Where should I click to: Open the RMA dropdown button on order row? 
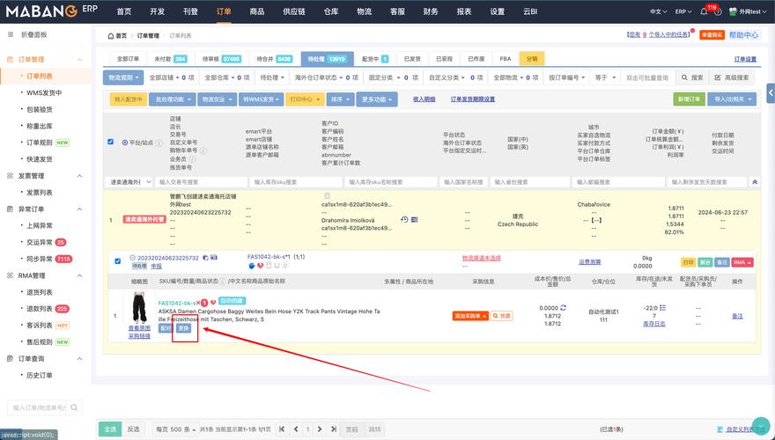tap(742, 262)
